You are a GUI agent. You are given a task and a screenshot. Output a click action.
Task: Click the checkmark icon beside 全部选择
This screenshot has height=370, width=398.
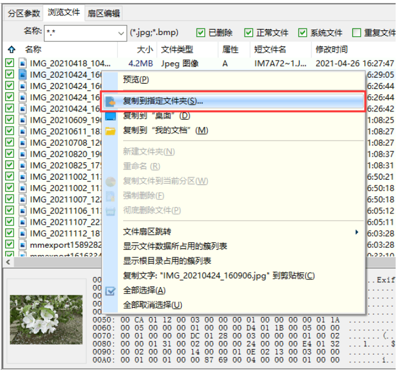coord(110,291)
